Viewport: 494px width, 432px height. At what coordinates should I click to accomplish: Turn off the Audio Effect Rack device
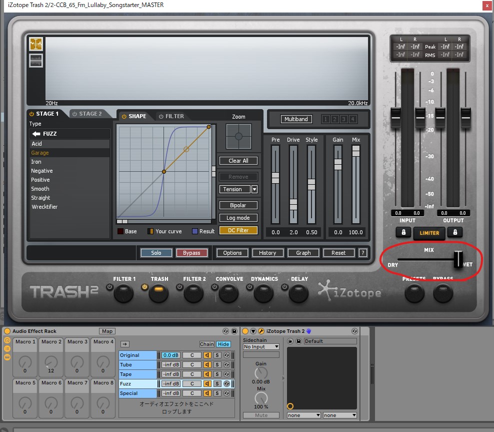click(x=7, y=331)
